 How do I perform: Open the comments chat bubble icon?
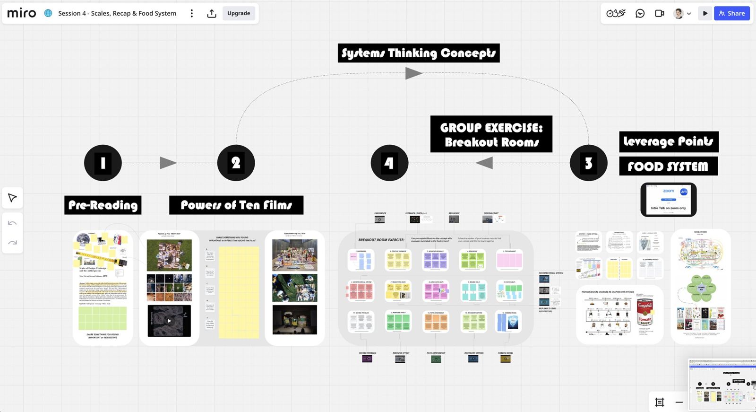pos(640,13)
